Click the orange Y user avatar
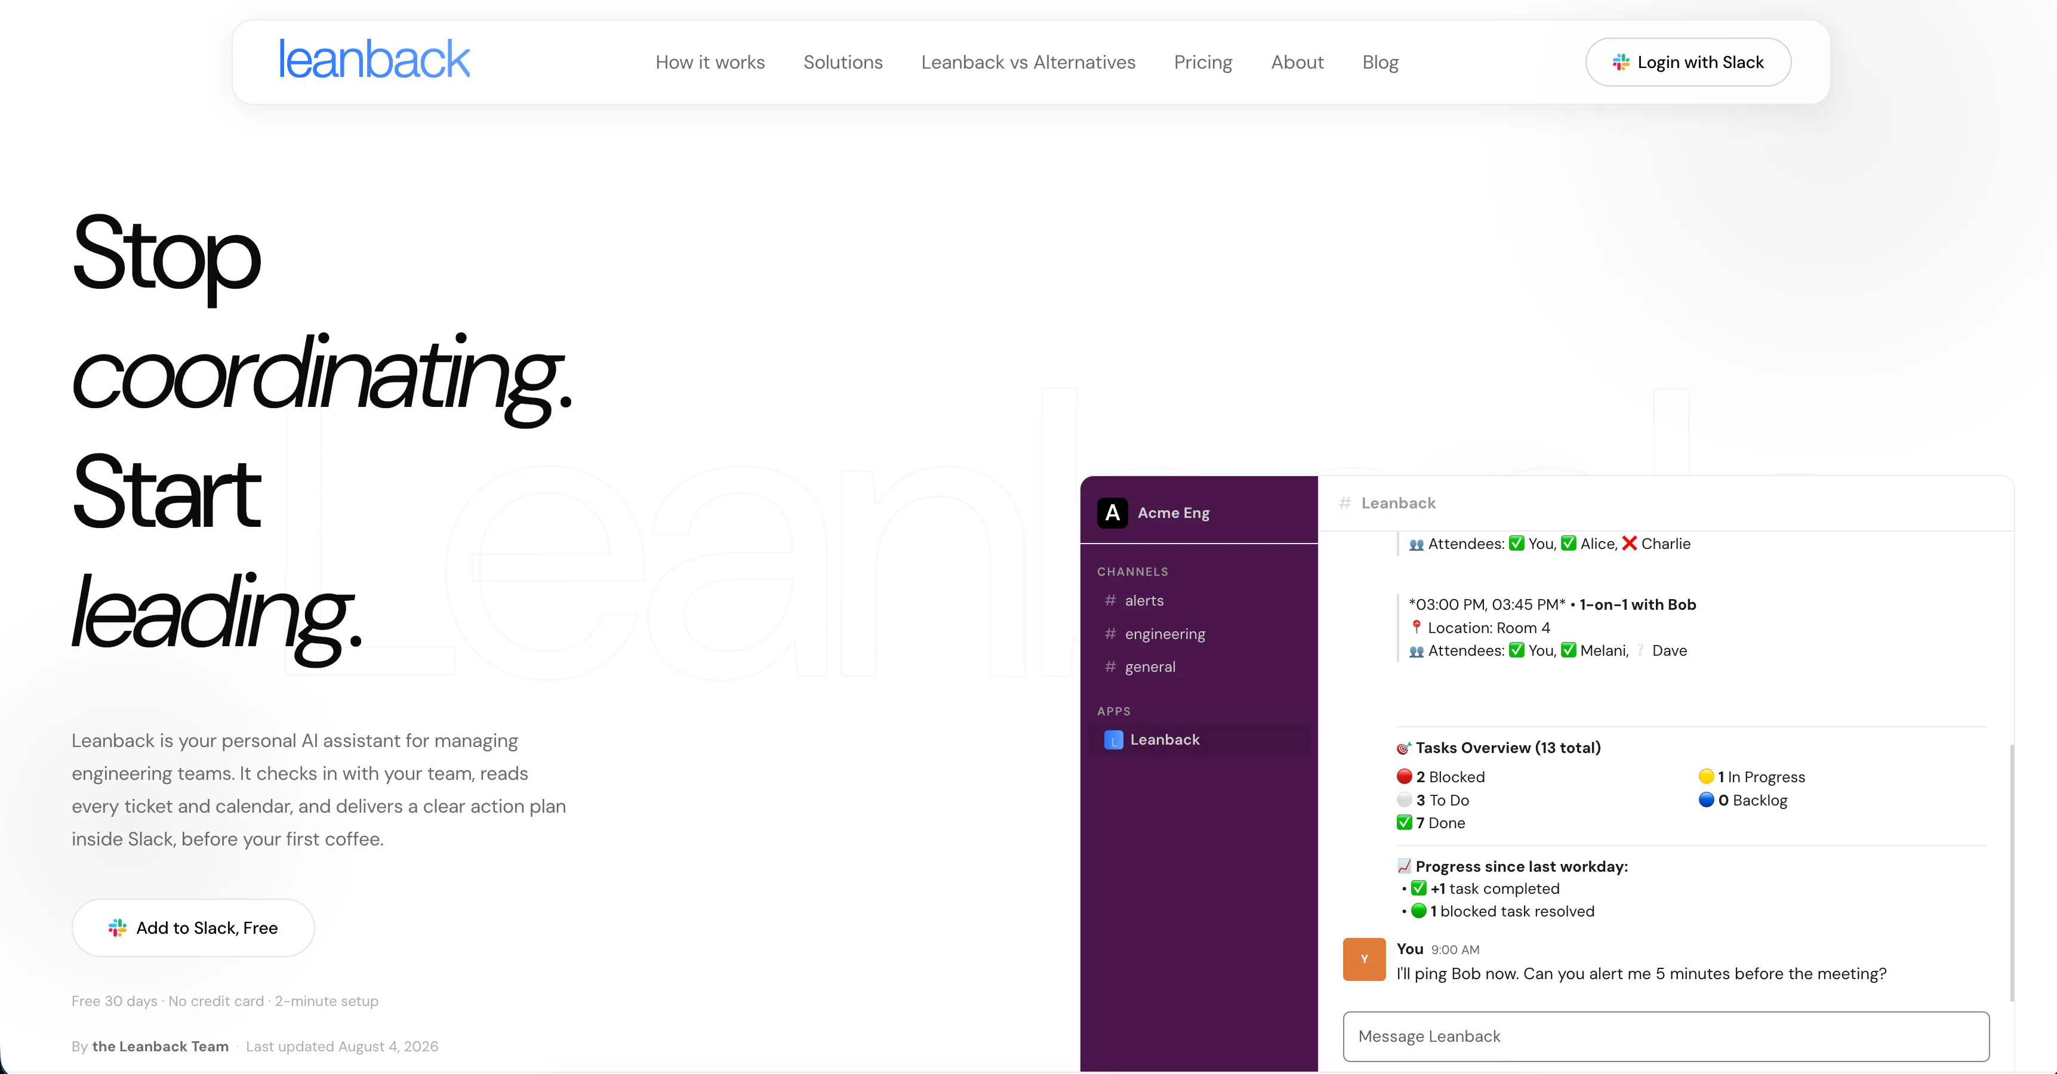2057x1074 pixels. 1364,958
